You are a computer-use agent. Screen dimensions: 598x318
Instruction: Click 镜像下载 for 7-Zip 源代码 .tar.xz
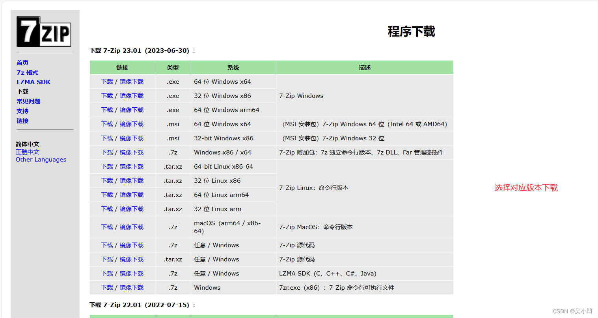pyautogui.click(x=132, y=259)
